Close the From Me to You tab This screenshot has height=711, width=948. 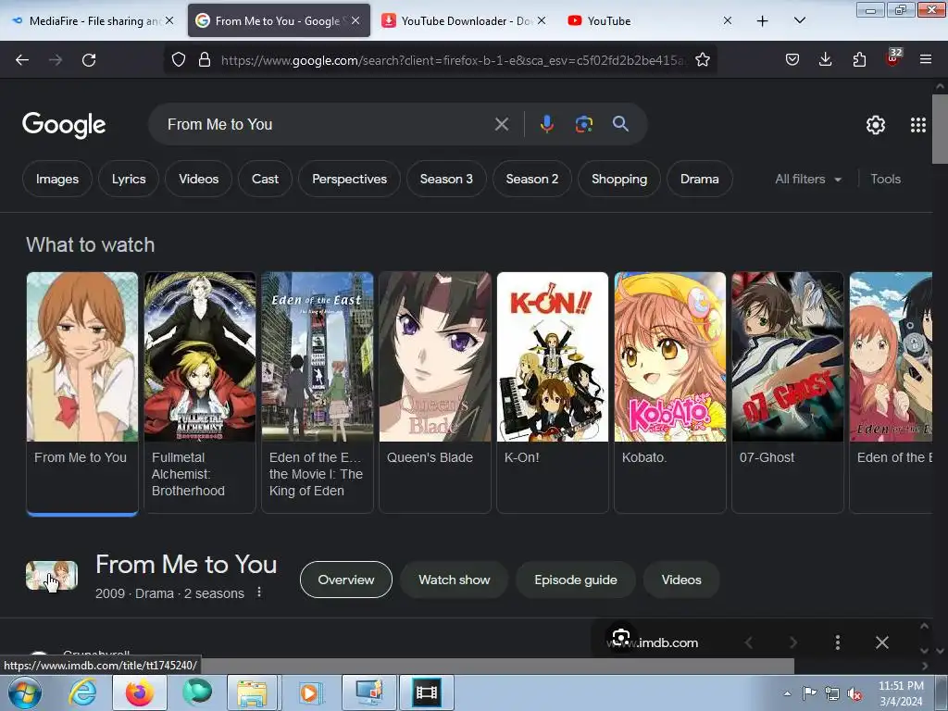(355, 20)
